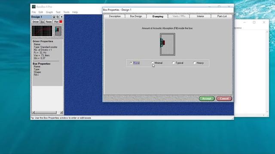Maximize the background window on the right

[x=254, y=22]
